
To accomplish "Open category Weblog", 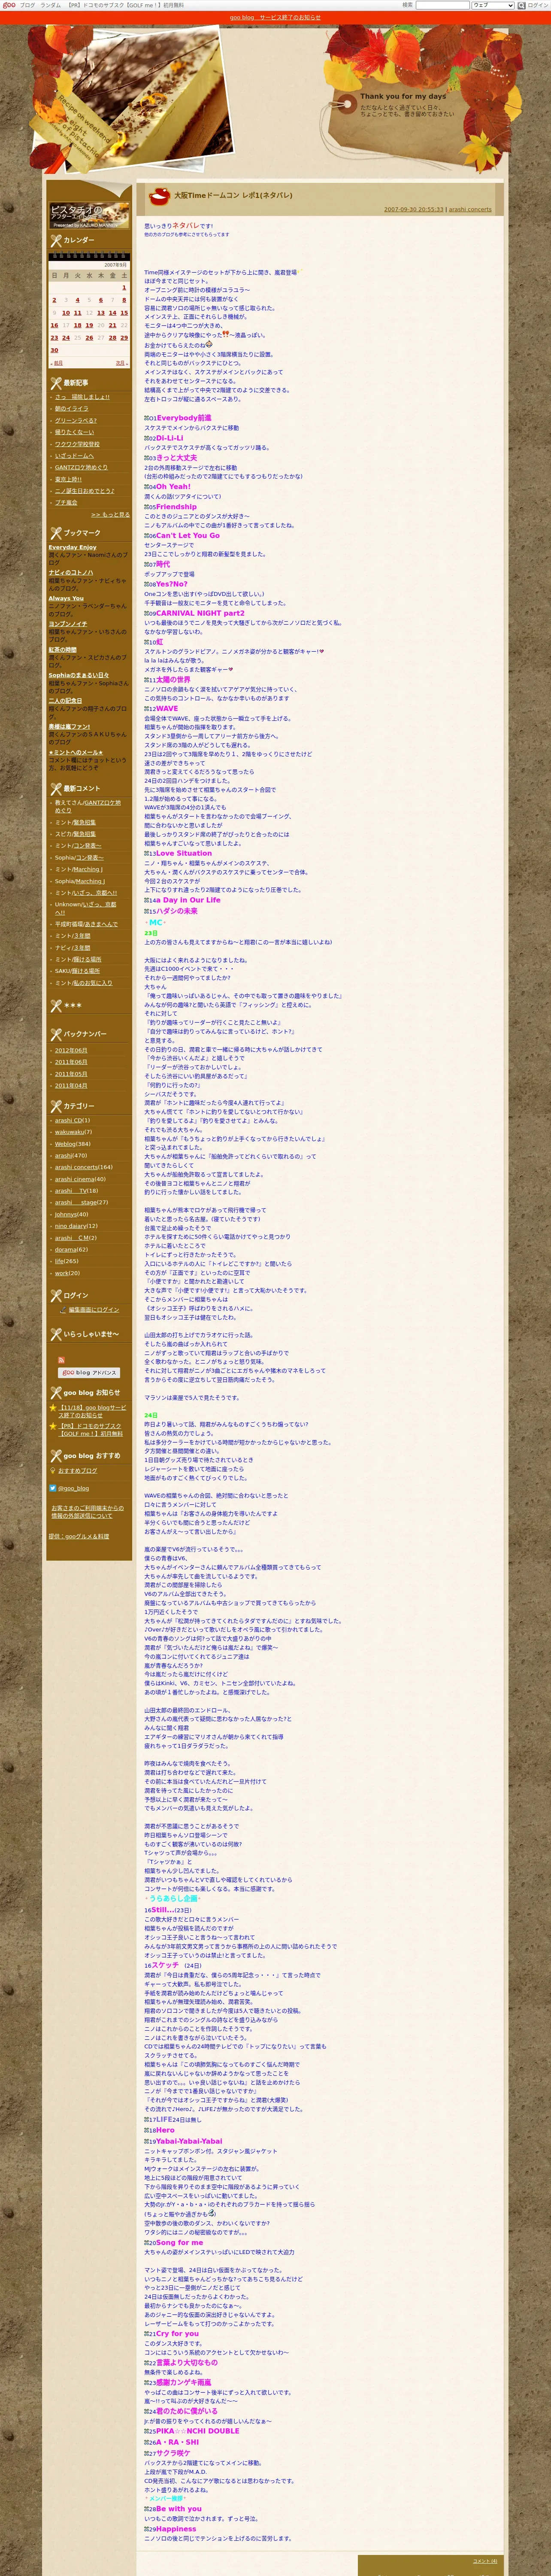I will 65,1144.
